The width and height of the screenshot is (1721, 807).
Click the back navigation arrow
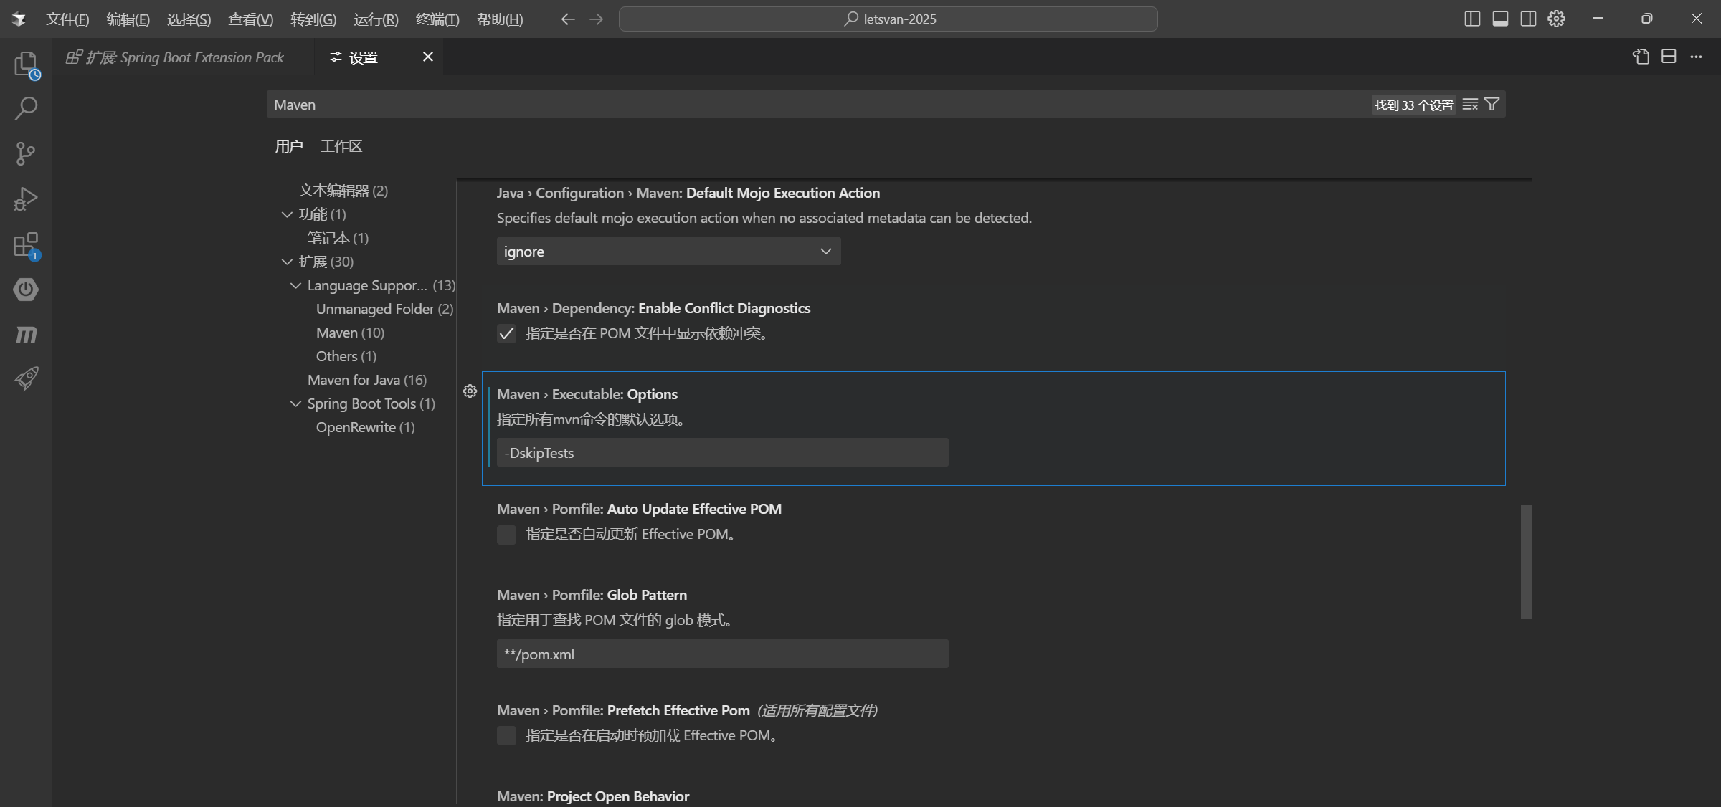[x=567, y=19]
